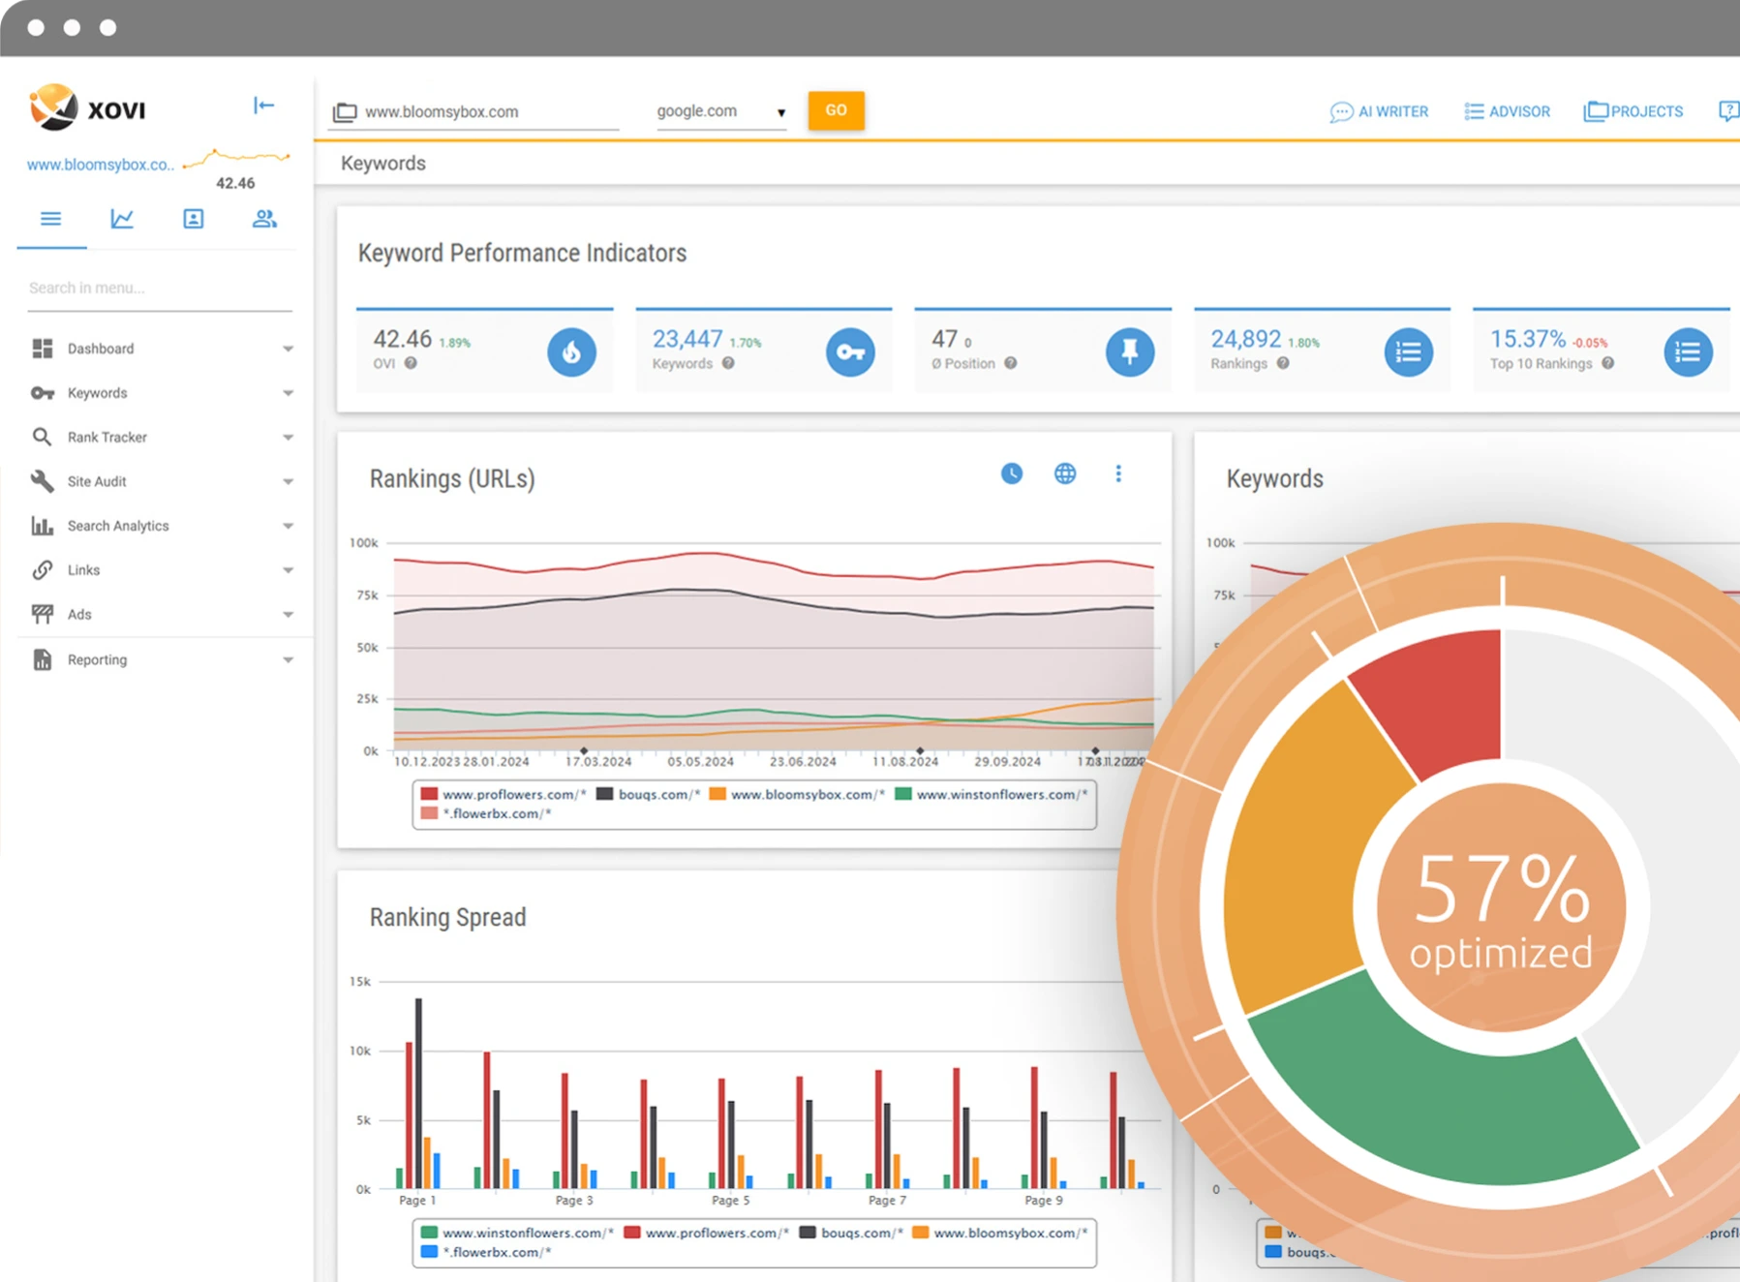Collapse the sidebar with the arrow icon
The image size is (1740, 1282).
(x=263, y=106)
